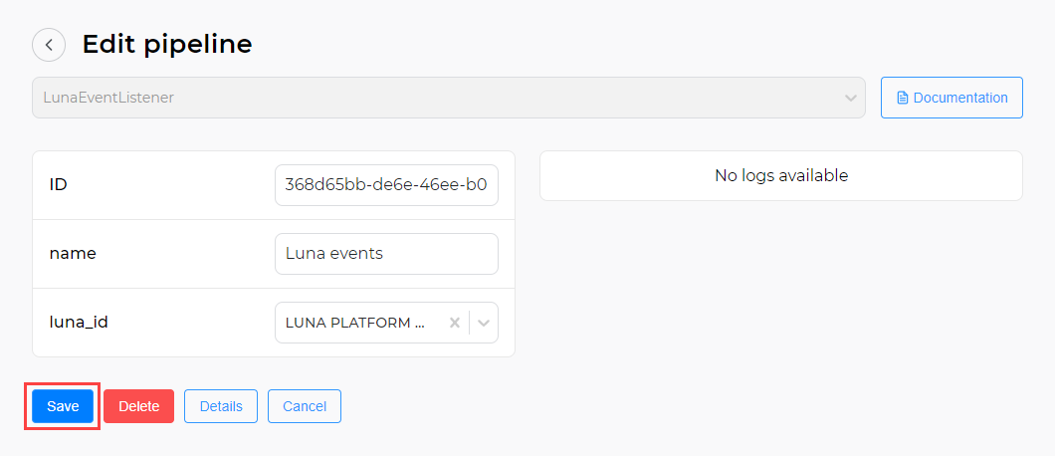
Task: Cancel editing the pipeline
Action: click(x=305, y=406)
